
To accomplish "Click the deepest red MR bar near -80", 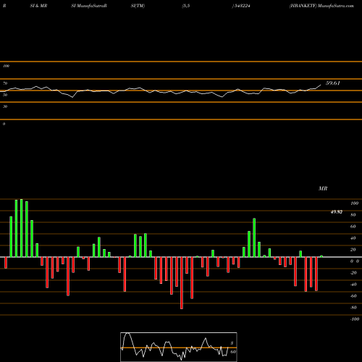I will click(182, 283).
